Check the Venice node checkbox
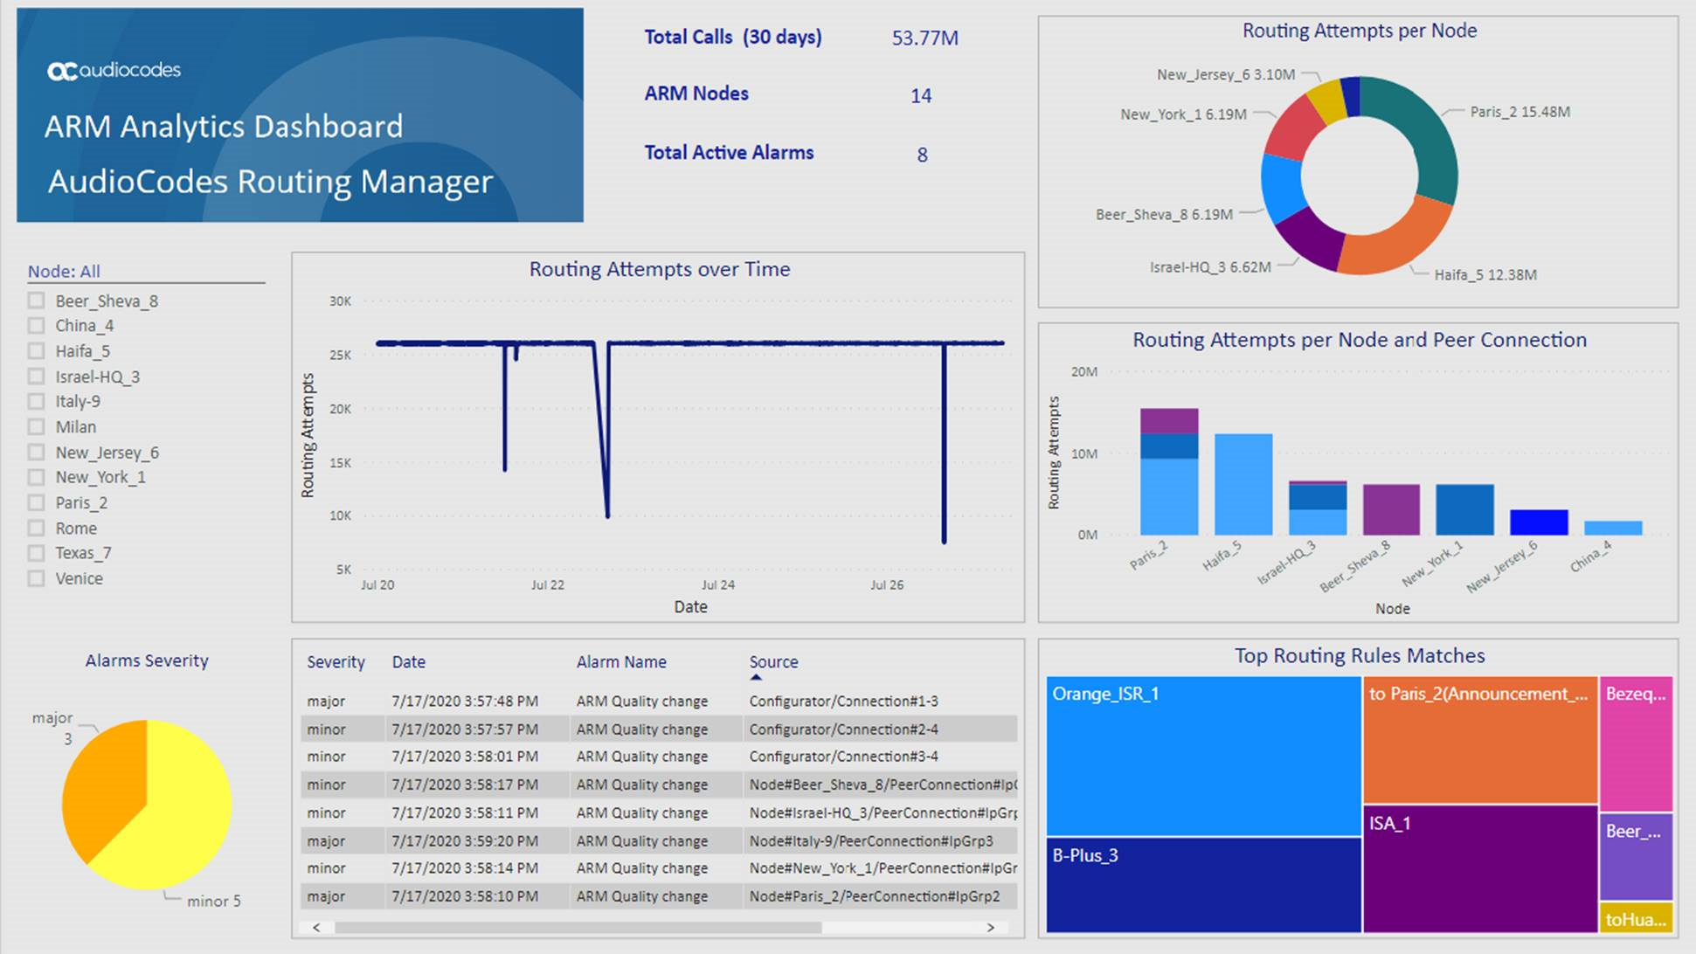This screenshot has width=1696, height=954. coord(36,578)
